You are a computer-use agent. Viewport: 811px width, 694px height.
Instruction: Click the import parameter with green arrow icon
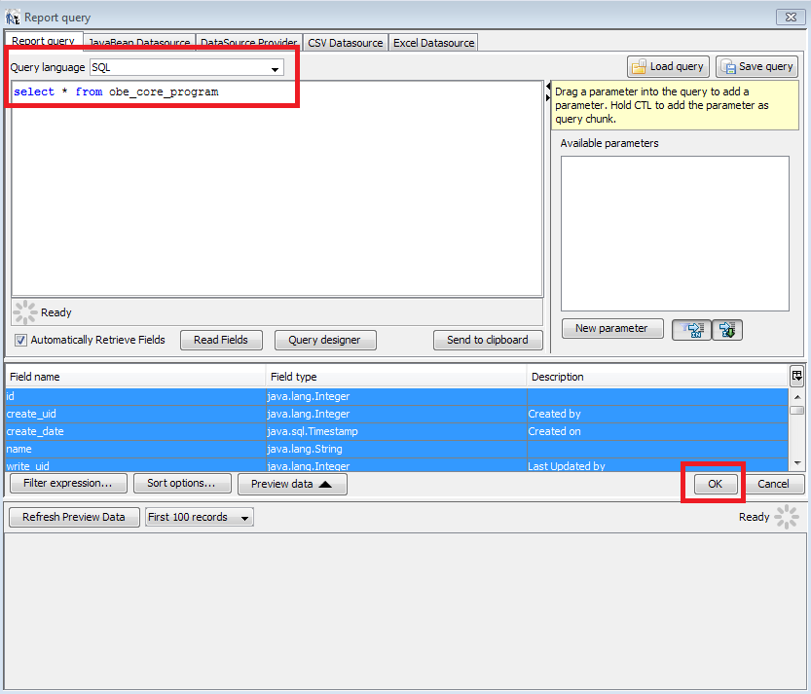point(726,330)
